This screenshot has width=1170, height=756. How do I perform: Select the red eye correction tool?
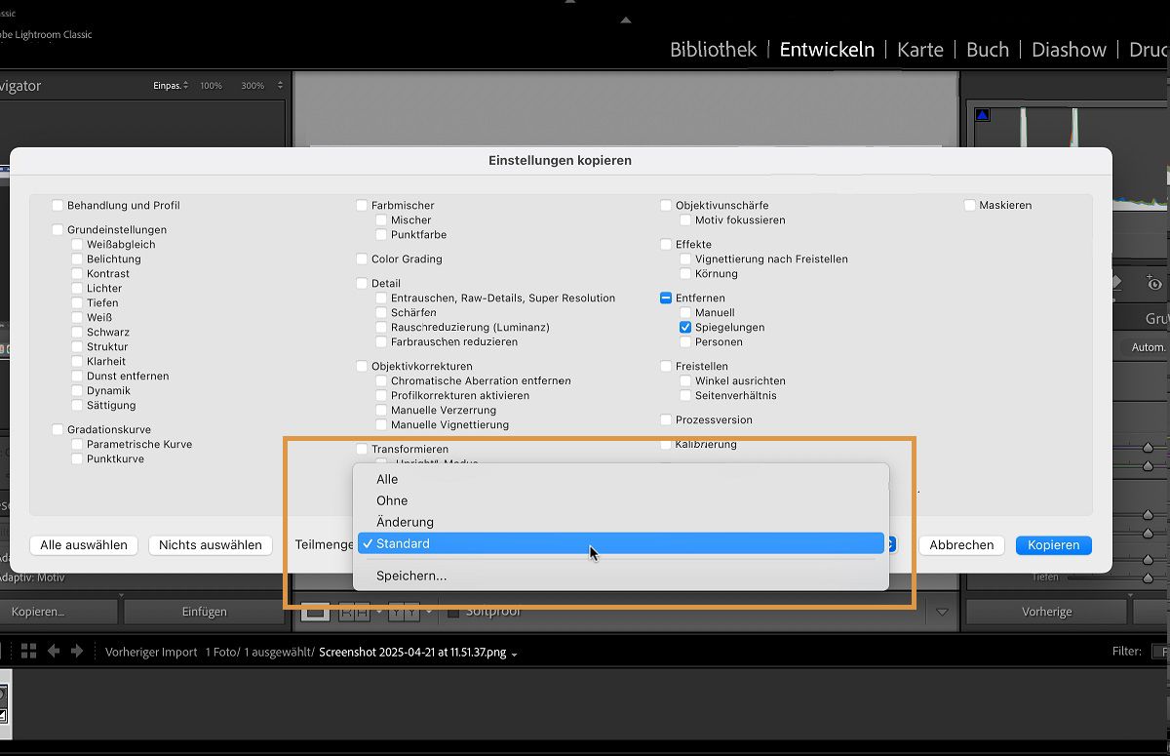tap(1154, 283)
